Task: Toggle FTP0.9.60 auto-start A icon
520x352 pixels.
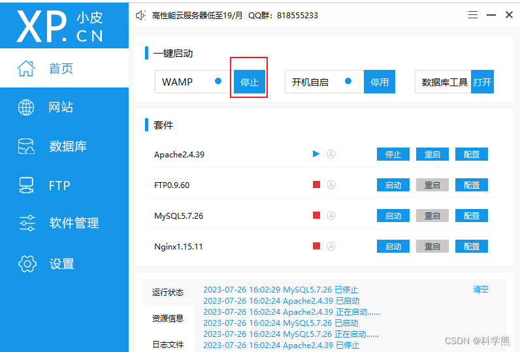Action: coord(331,185)
